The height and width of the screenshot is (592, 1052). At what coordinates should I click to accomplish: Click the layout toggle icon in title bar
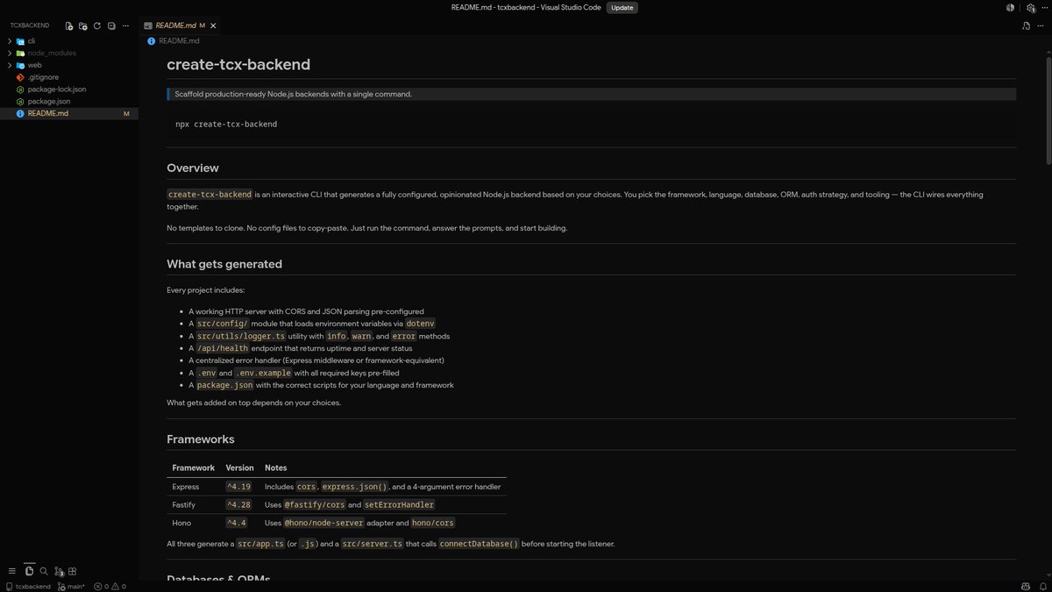pyautogui.click(x=1011, y=7)
